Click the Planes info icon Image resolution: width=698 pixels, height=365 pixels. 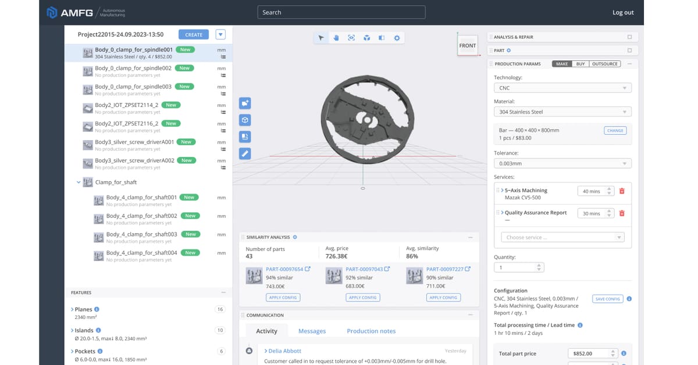click(97, 310)
